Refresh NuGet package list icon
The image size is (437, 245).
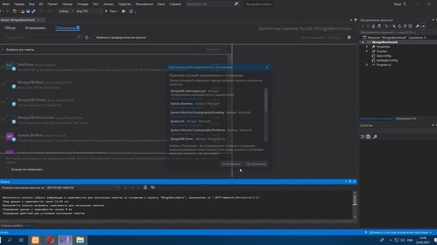point(87,37)
